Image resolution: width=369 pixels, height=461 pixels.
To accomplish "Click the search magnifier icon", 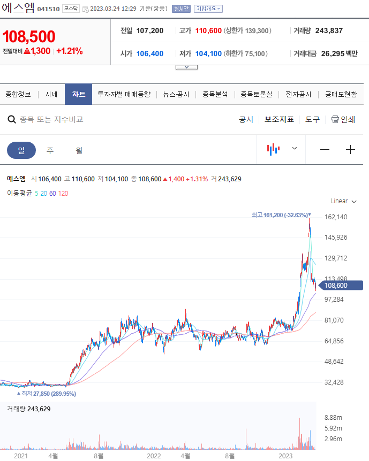I will pyautogui.click(x=11, y=119).
